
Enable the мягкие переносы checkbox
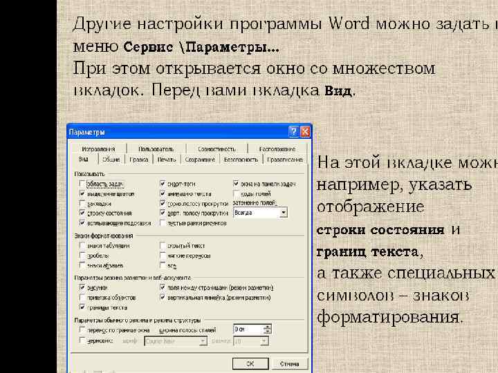[163, 256]
